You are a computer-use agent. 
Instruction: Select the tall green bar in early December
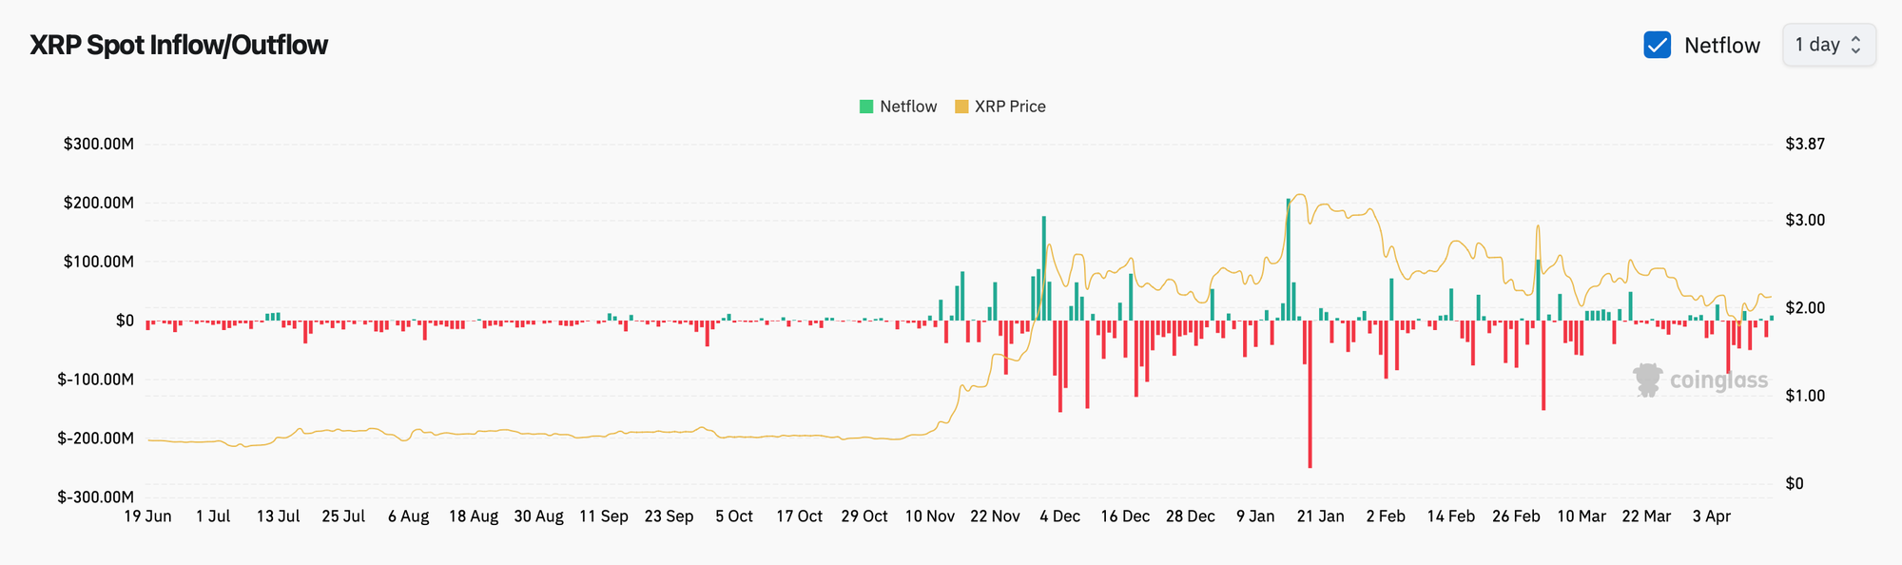(1043, 268)
